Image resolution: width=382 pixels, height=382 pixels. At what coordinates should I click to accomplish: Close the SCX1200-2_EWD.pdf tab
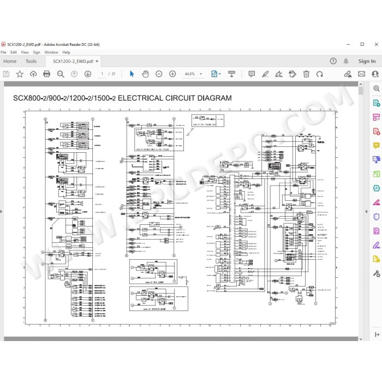click(97, 61)
